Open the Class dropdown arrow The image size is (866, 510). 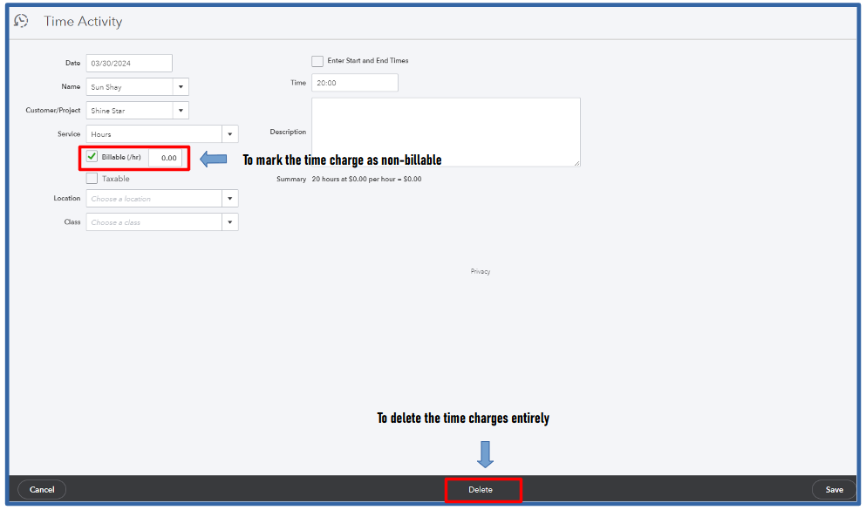pyautogui.click(x=229, y=222)
